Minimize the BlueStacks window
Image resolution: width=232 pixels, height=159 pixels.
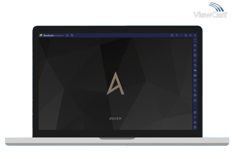(181, 35)
